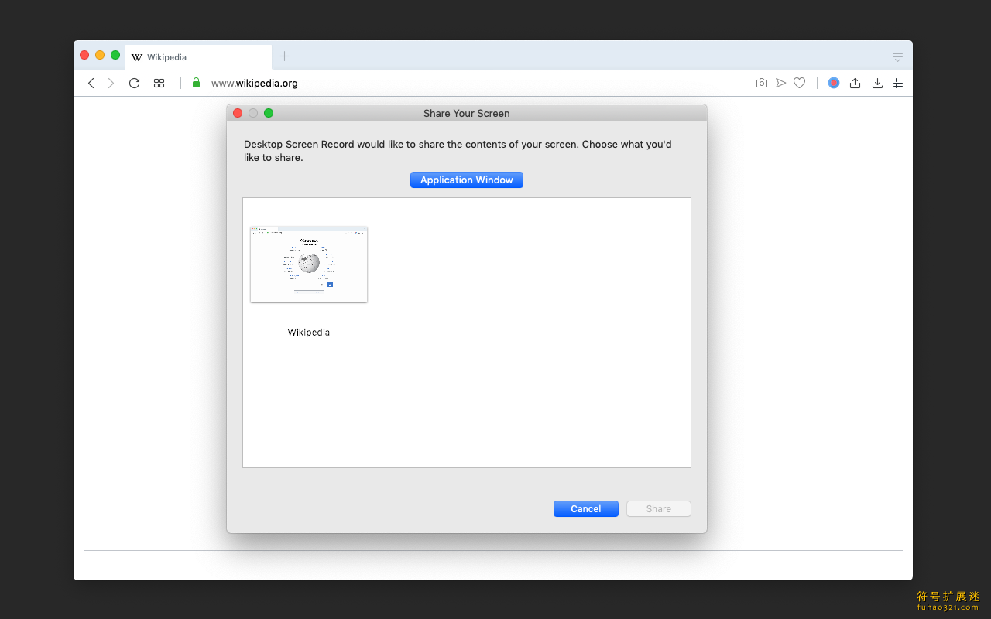Go back using the browser back arrow

91,83
